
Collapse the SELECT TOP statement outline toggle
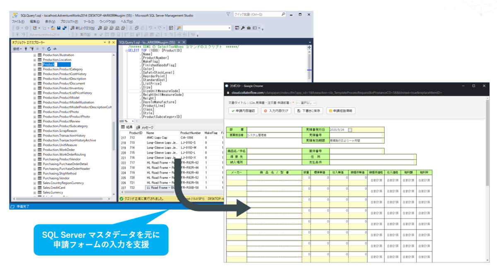coord(126,51)
